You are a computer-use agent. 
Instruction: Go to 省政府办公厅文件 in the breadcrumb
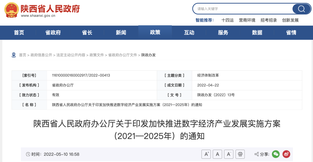point(123,55)
